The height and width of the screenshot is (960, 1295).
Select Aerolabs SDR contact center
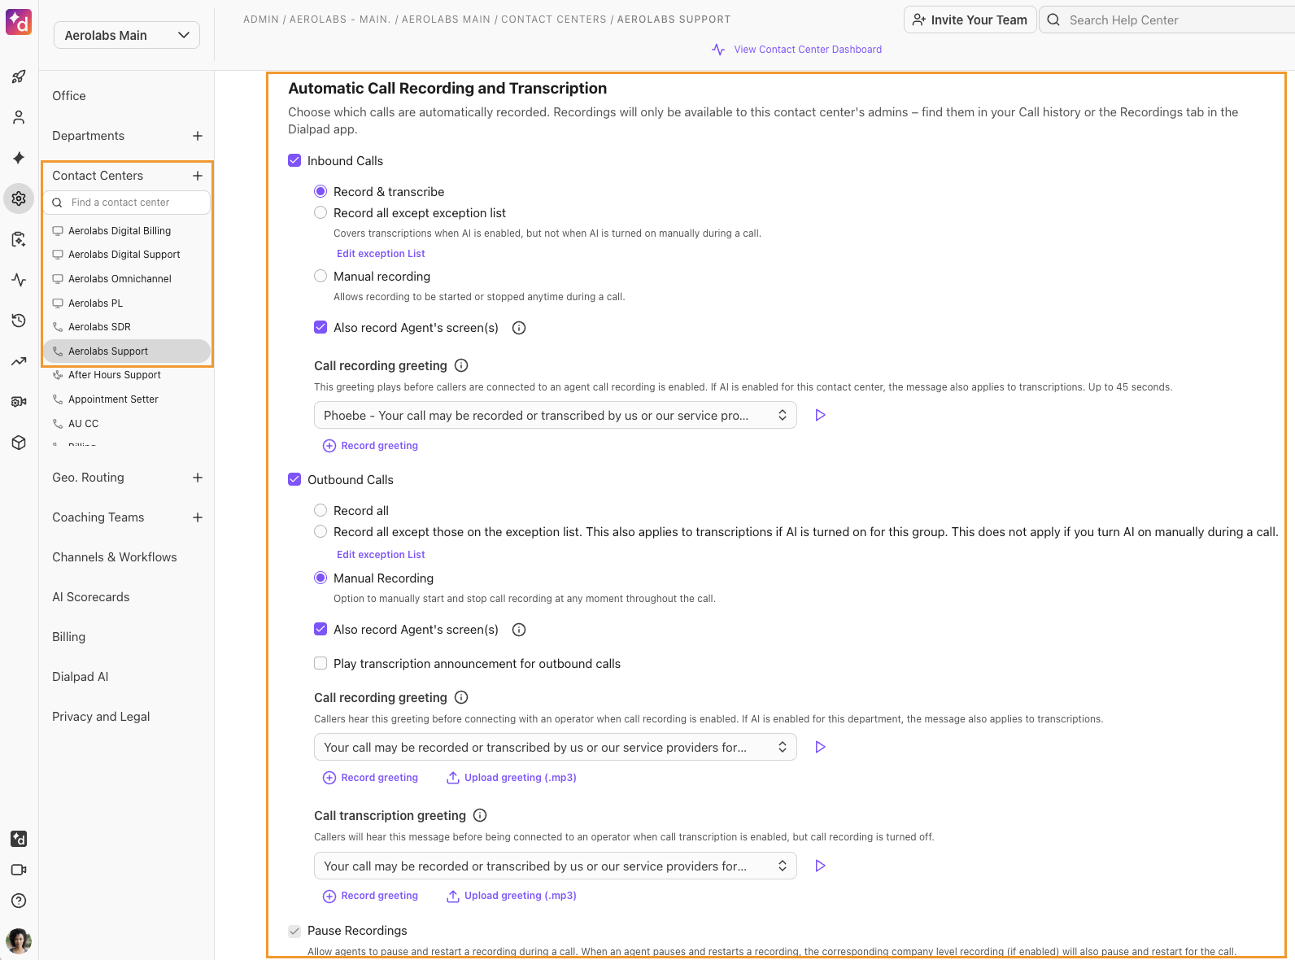point(99,327)
